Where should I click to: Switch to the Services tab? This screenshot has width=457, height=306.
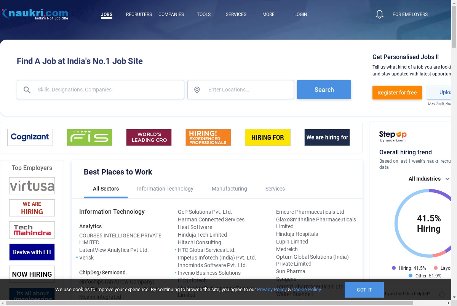point(275,189)
